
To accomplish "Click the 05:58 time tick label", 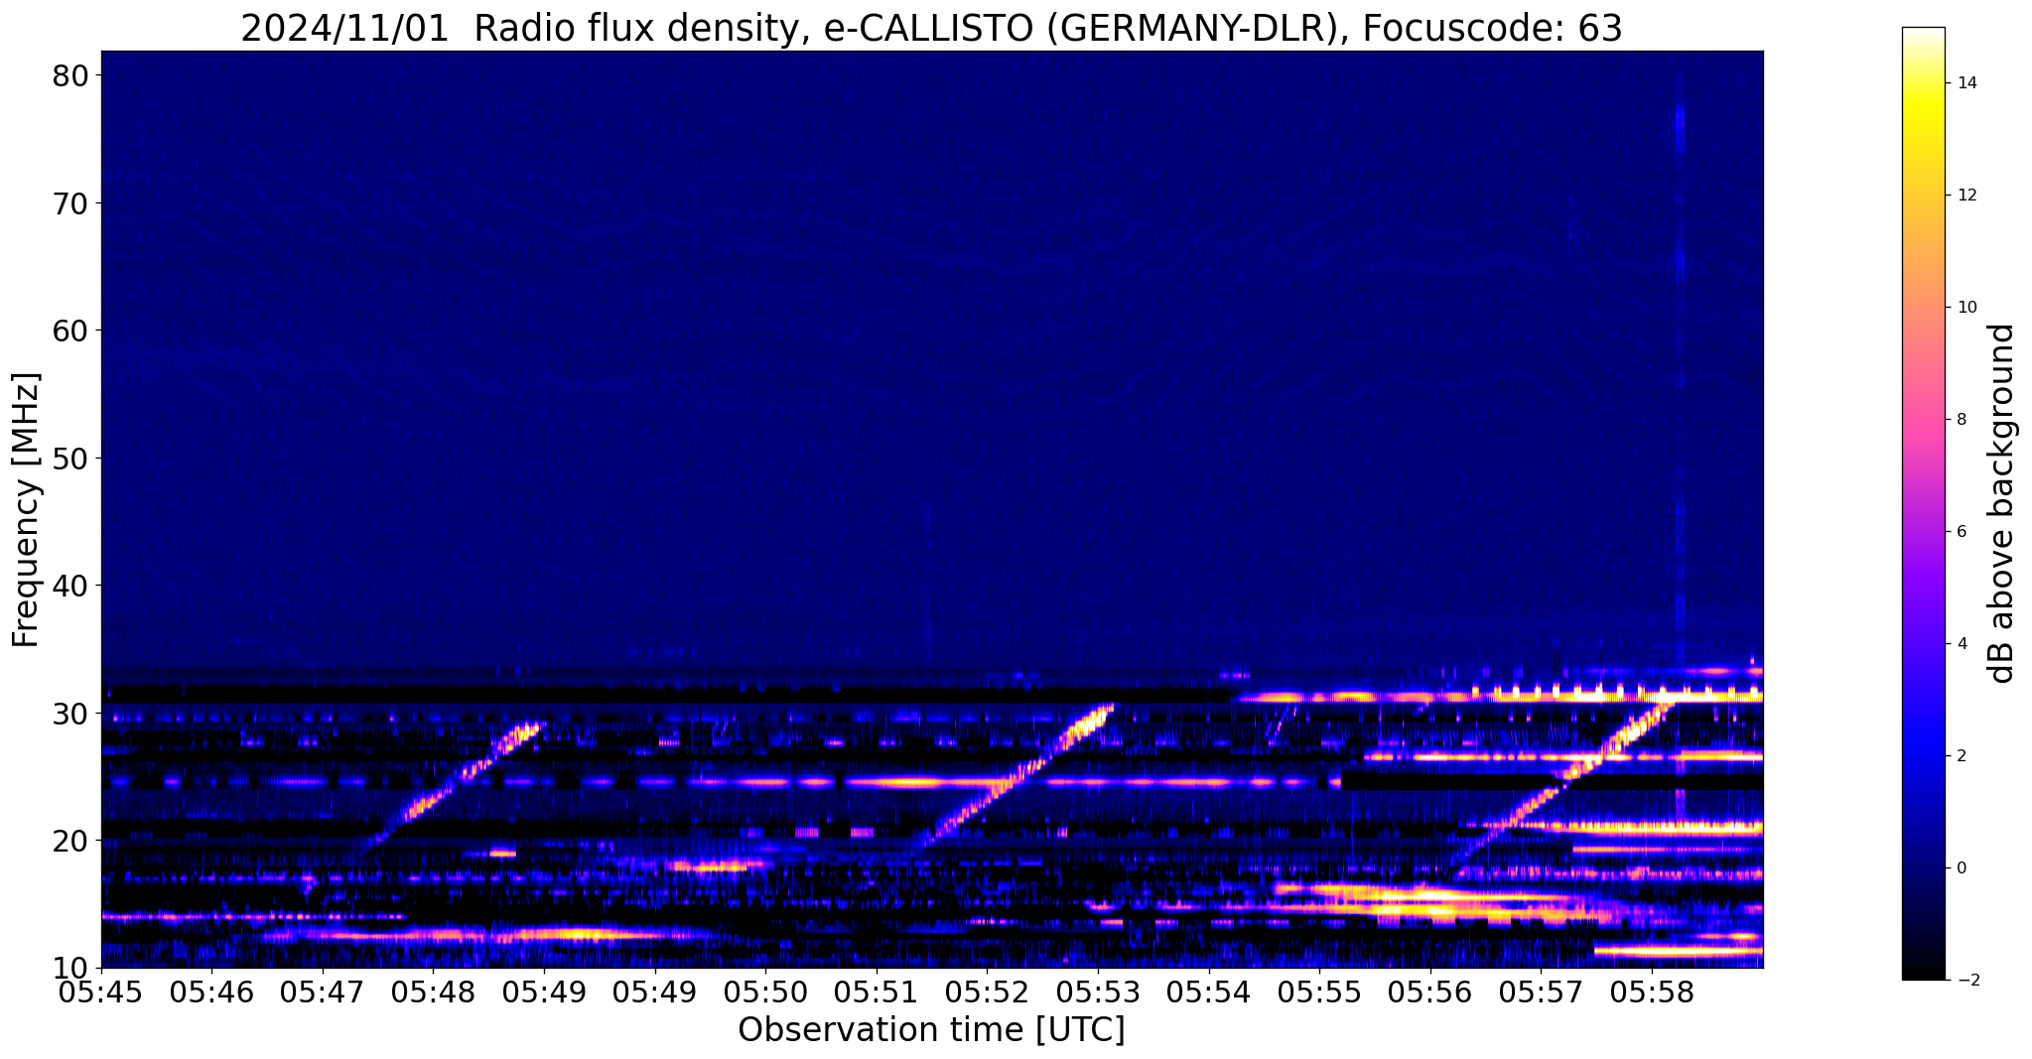I will point(1652,993).
